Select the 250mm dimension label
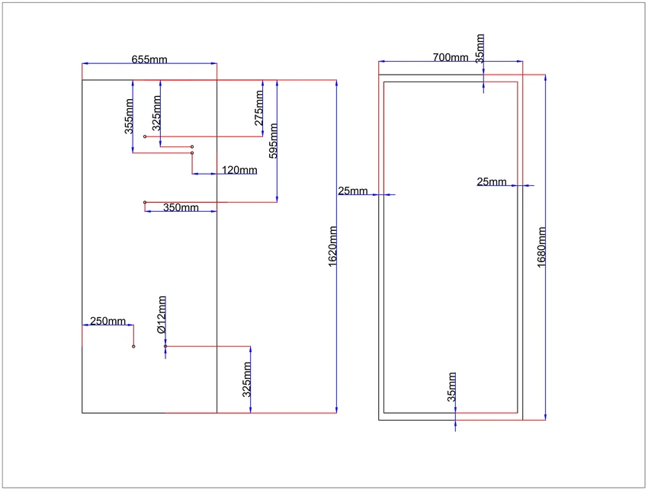 click(107, 321)
